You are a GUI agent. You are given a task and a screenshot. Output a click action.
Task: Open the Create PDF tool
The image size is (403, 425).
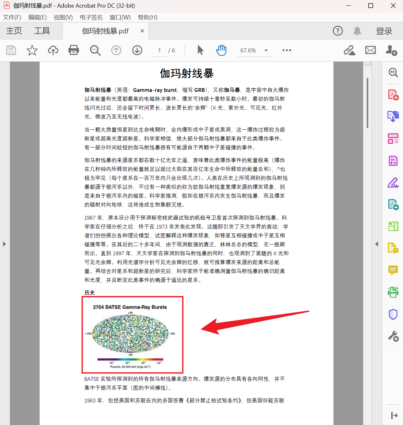(393, 94)
